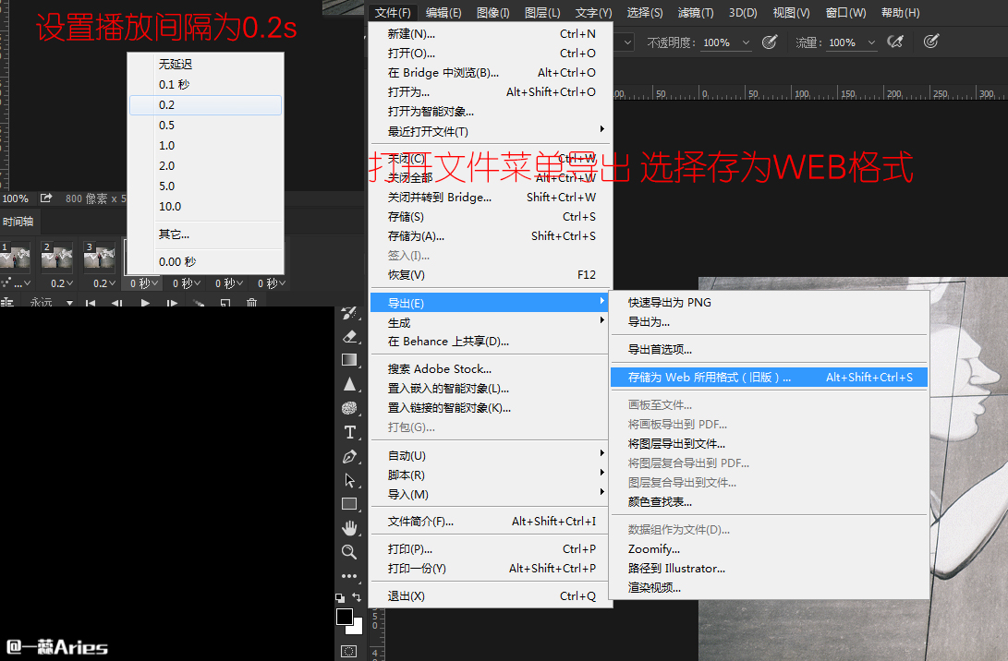Play the frame animation
The image size is (1008, 661).
pos(145,303)
